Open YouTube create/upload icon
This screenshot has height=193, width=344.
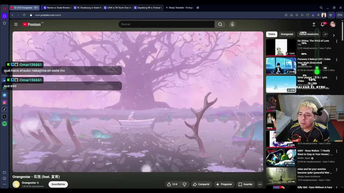click(x=314, y=24)
